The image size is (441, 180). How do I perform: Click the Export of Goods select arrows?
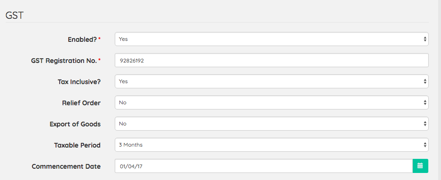coord(425,124)
